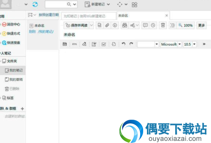Insert a checkbox via checklist icon

(x=104, y=44)
